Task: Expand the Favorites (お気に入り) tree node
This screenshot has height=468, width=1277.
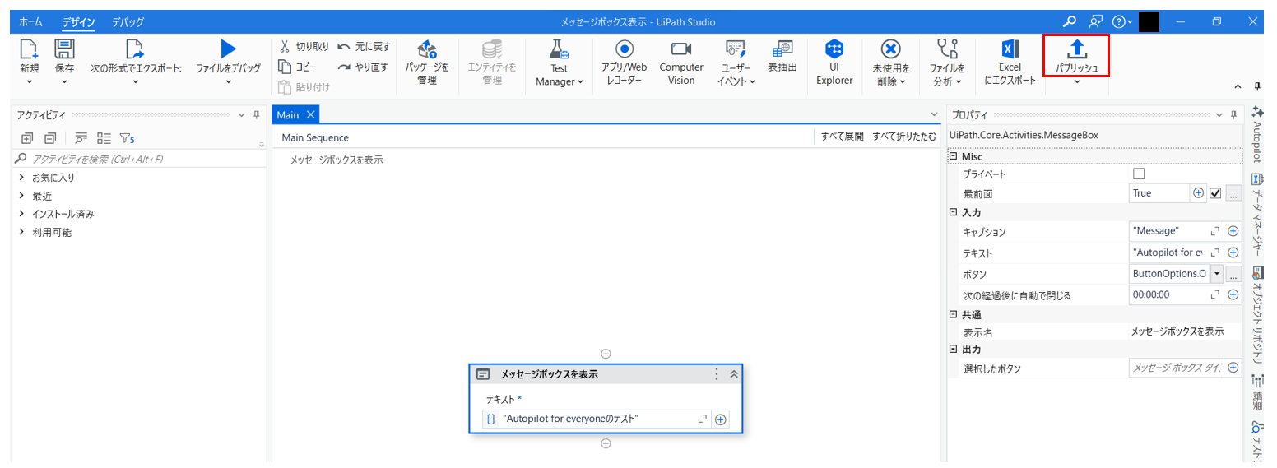Action: [x=21, y=178]
